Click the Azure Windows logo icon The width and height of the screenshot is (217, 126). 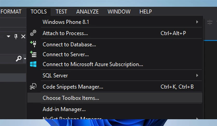pyautogui.click(x=33, y=64)
